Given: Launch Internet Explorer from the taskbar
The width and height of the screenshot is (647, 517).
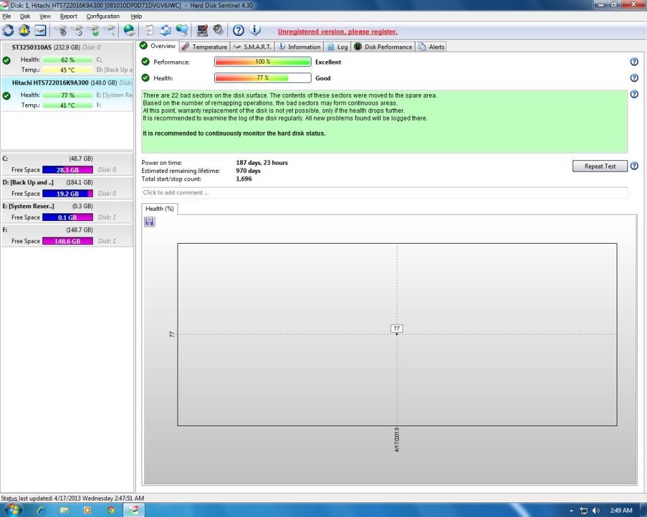Looking at the screenshot, I should pos(41,511).
